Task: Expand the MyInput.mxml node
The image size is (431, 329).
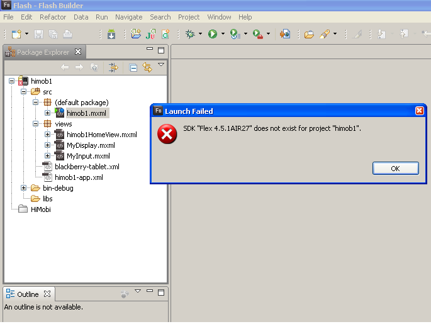Action: click(x=47, y=156)
